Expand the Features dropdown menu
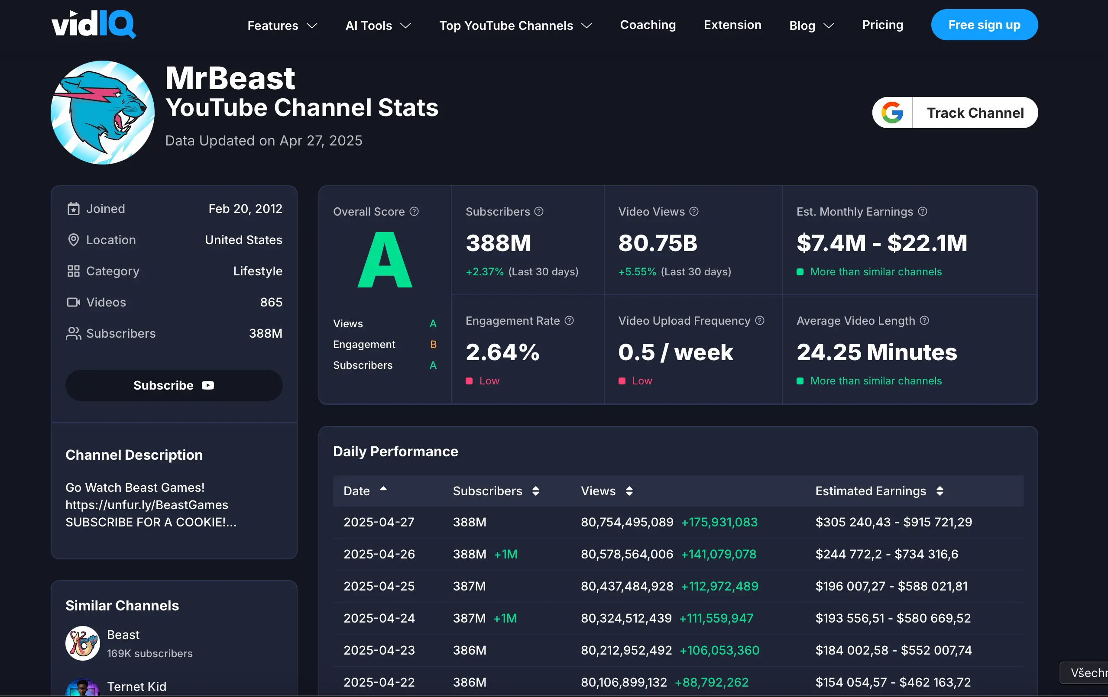 pos(282,25)
